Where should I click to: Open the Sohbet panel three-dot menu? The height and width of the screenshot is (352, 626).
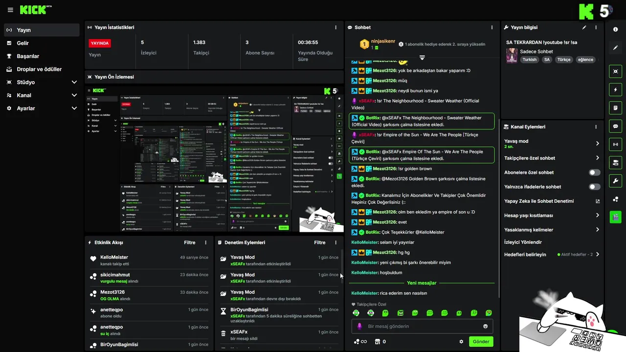click(492, 27)
